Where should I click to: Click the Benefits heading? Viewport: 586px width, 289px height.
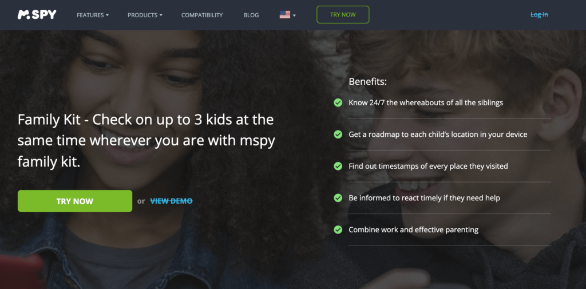[x=368, y=82]
